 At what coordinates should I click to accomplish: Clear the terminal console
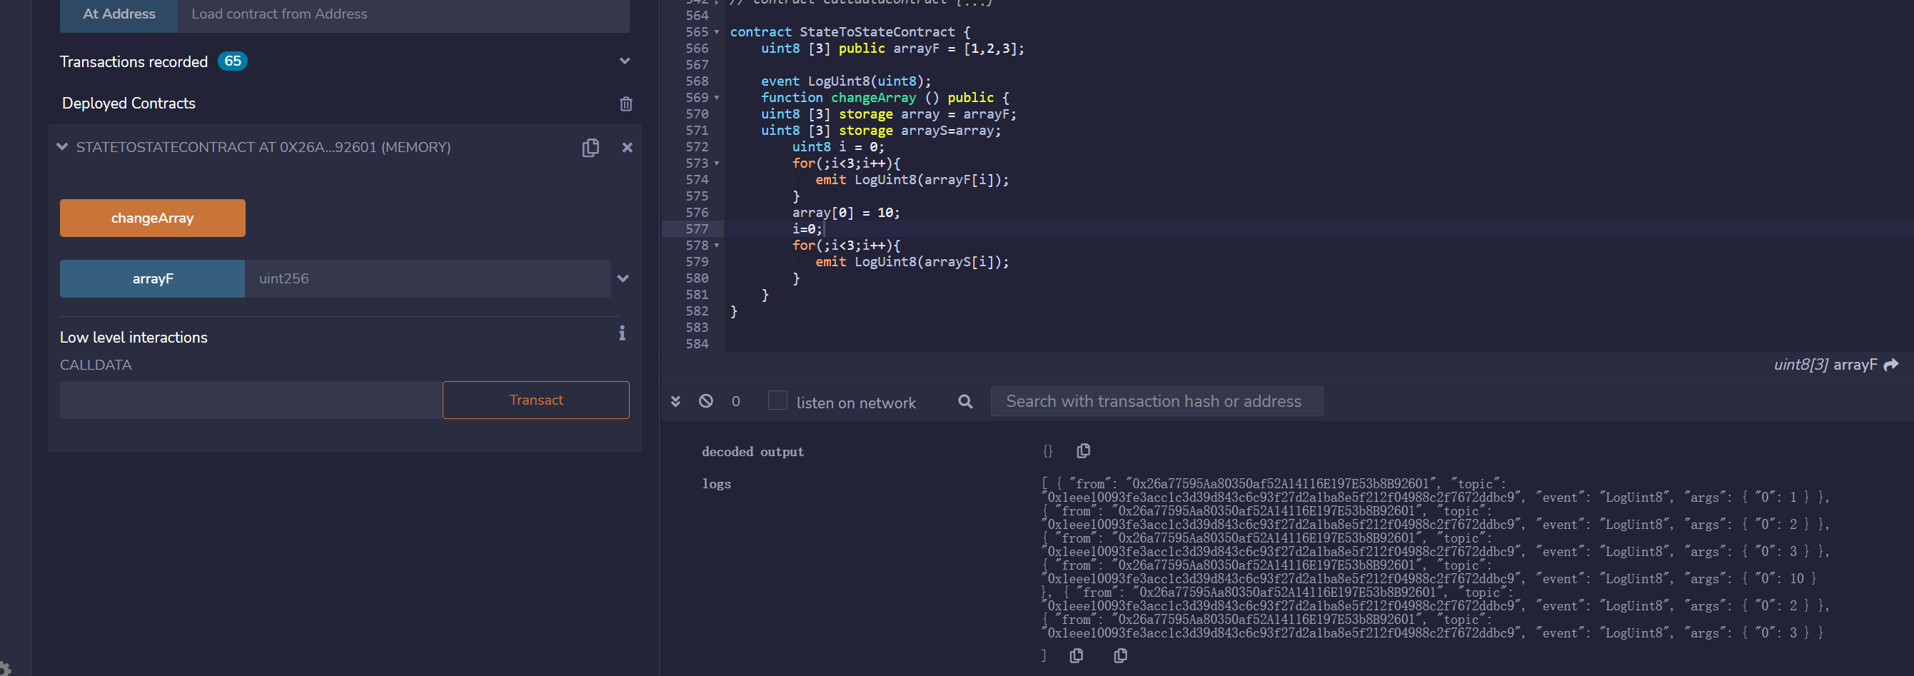(706, 401)
